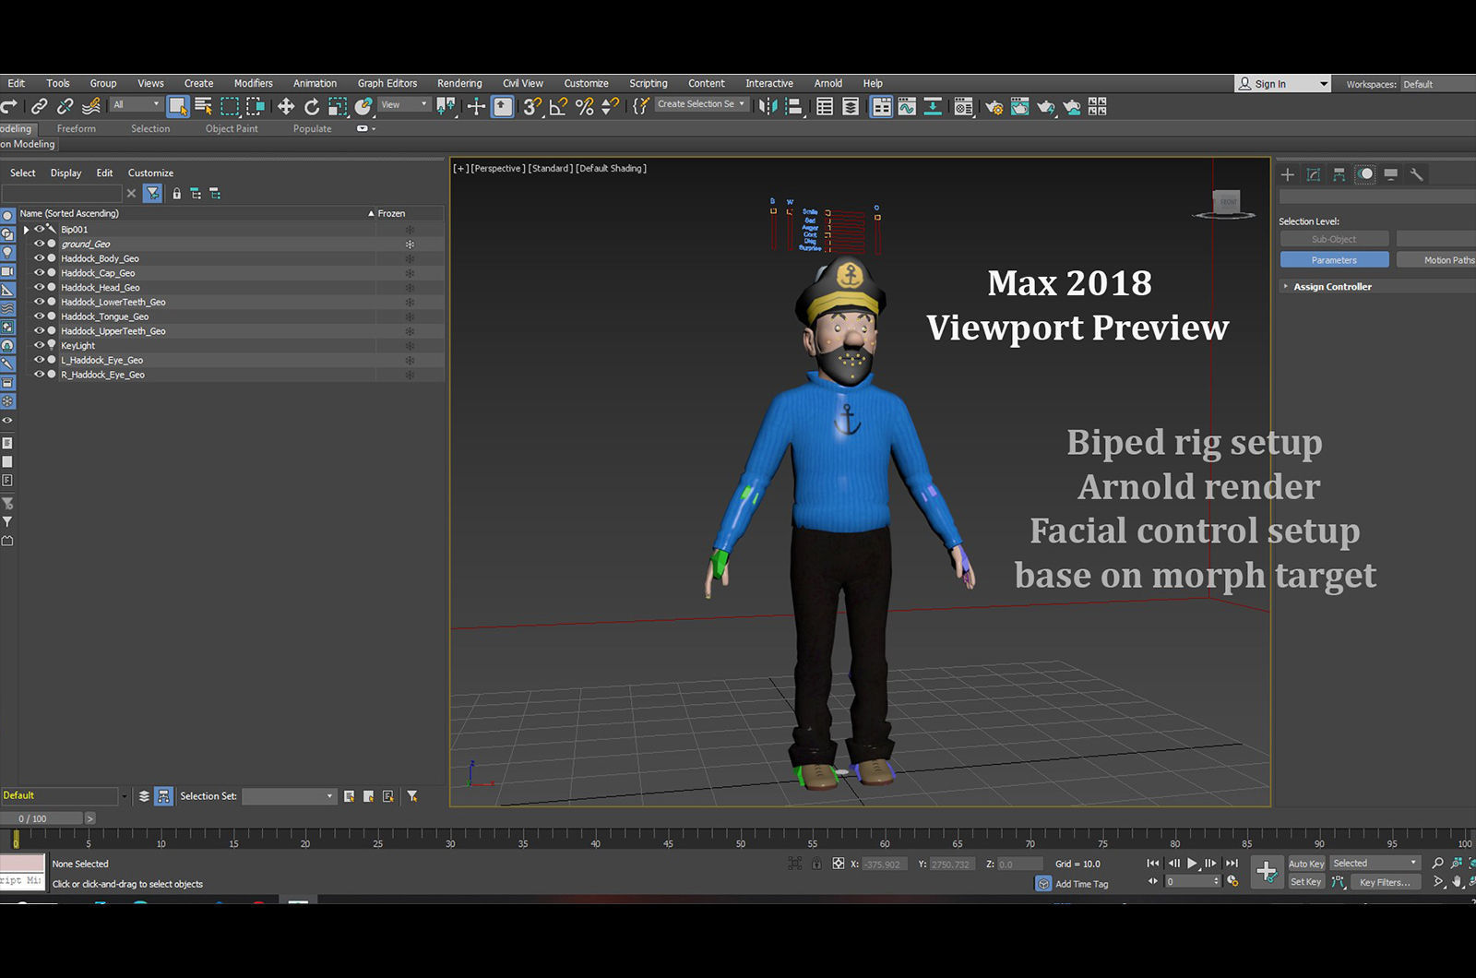Image resolution: width=1476 pixels, height=978 pixels.
Task: Click the Motion Paths button
Action: click(x=1437, y=260)
